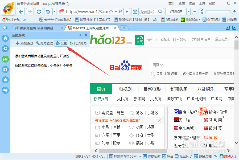Pin the 我的游戏 panel
The height and width of the screenshot is (160, 239).
click(80, 35)
